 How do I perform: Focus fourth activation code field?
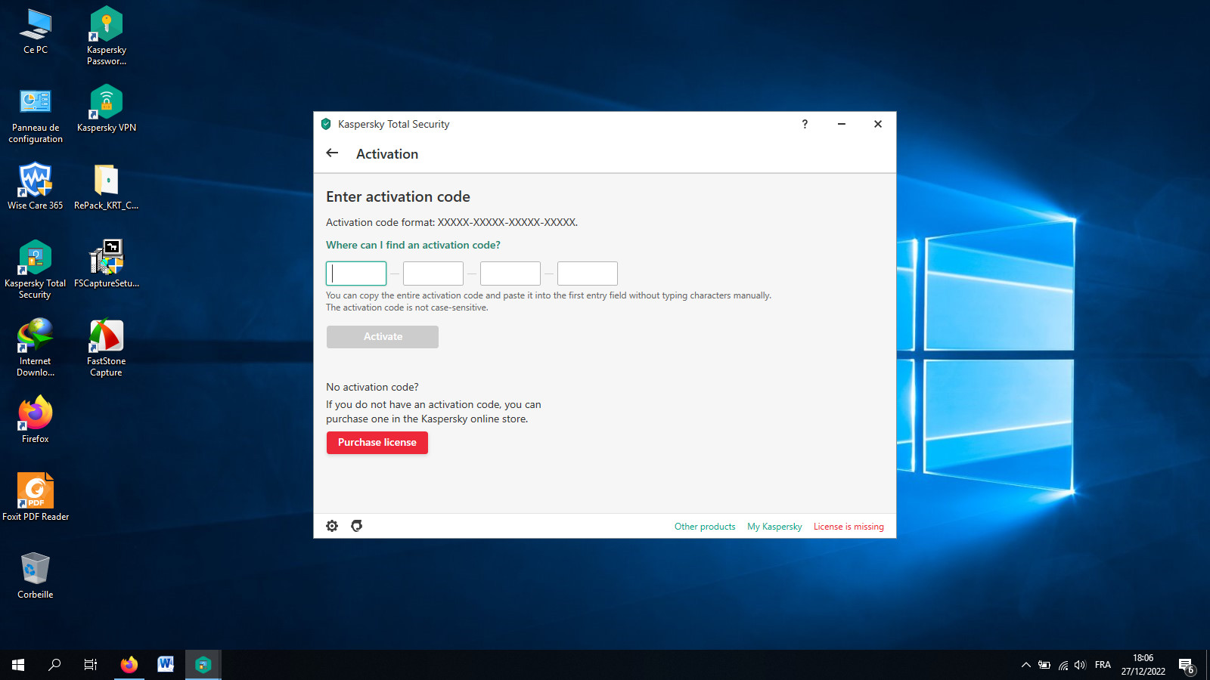(x=588, y=274)
